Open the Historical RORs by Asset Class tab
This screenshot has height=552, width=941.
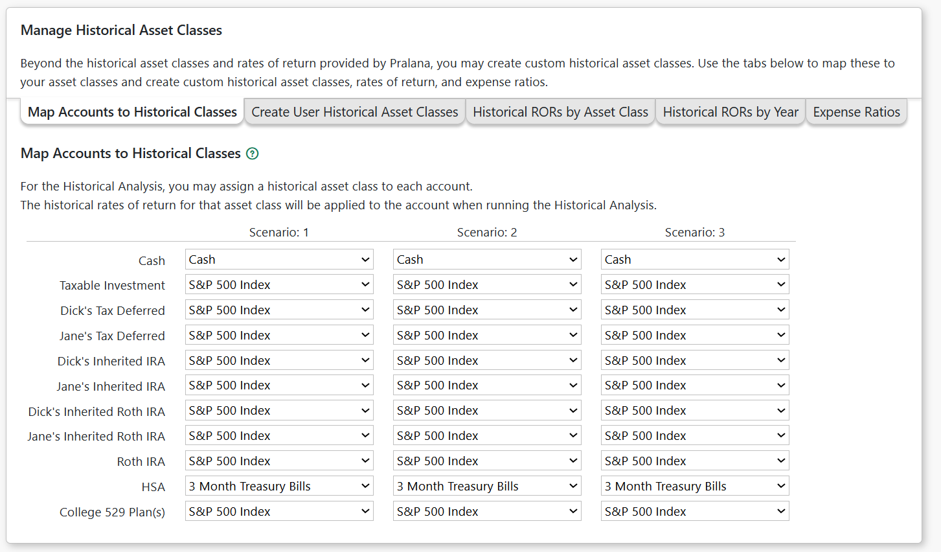tap(560, 112)
